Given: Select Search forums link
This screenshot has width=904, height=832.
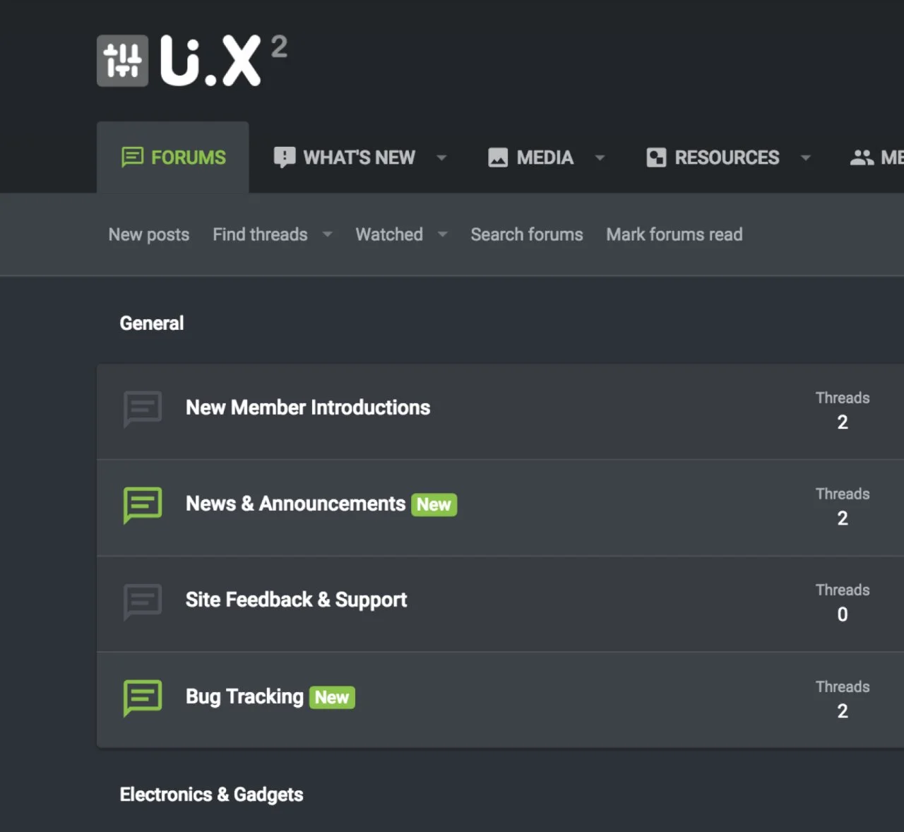Looking at the screenshot, I should 527,234.
